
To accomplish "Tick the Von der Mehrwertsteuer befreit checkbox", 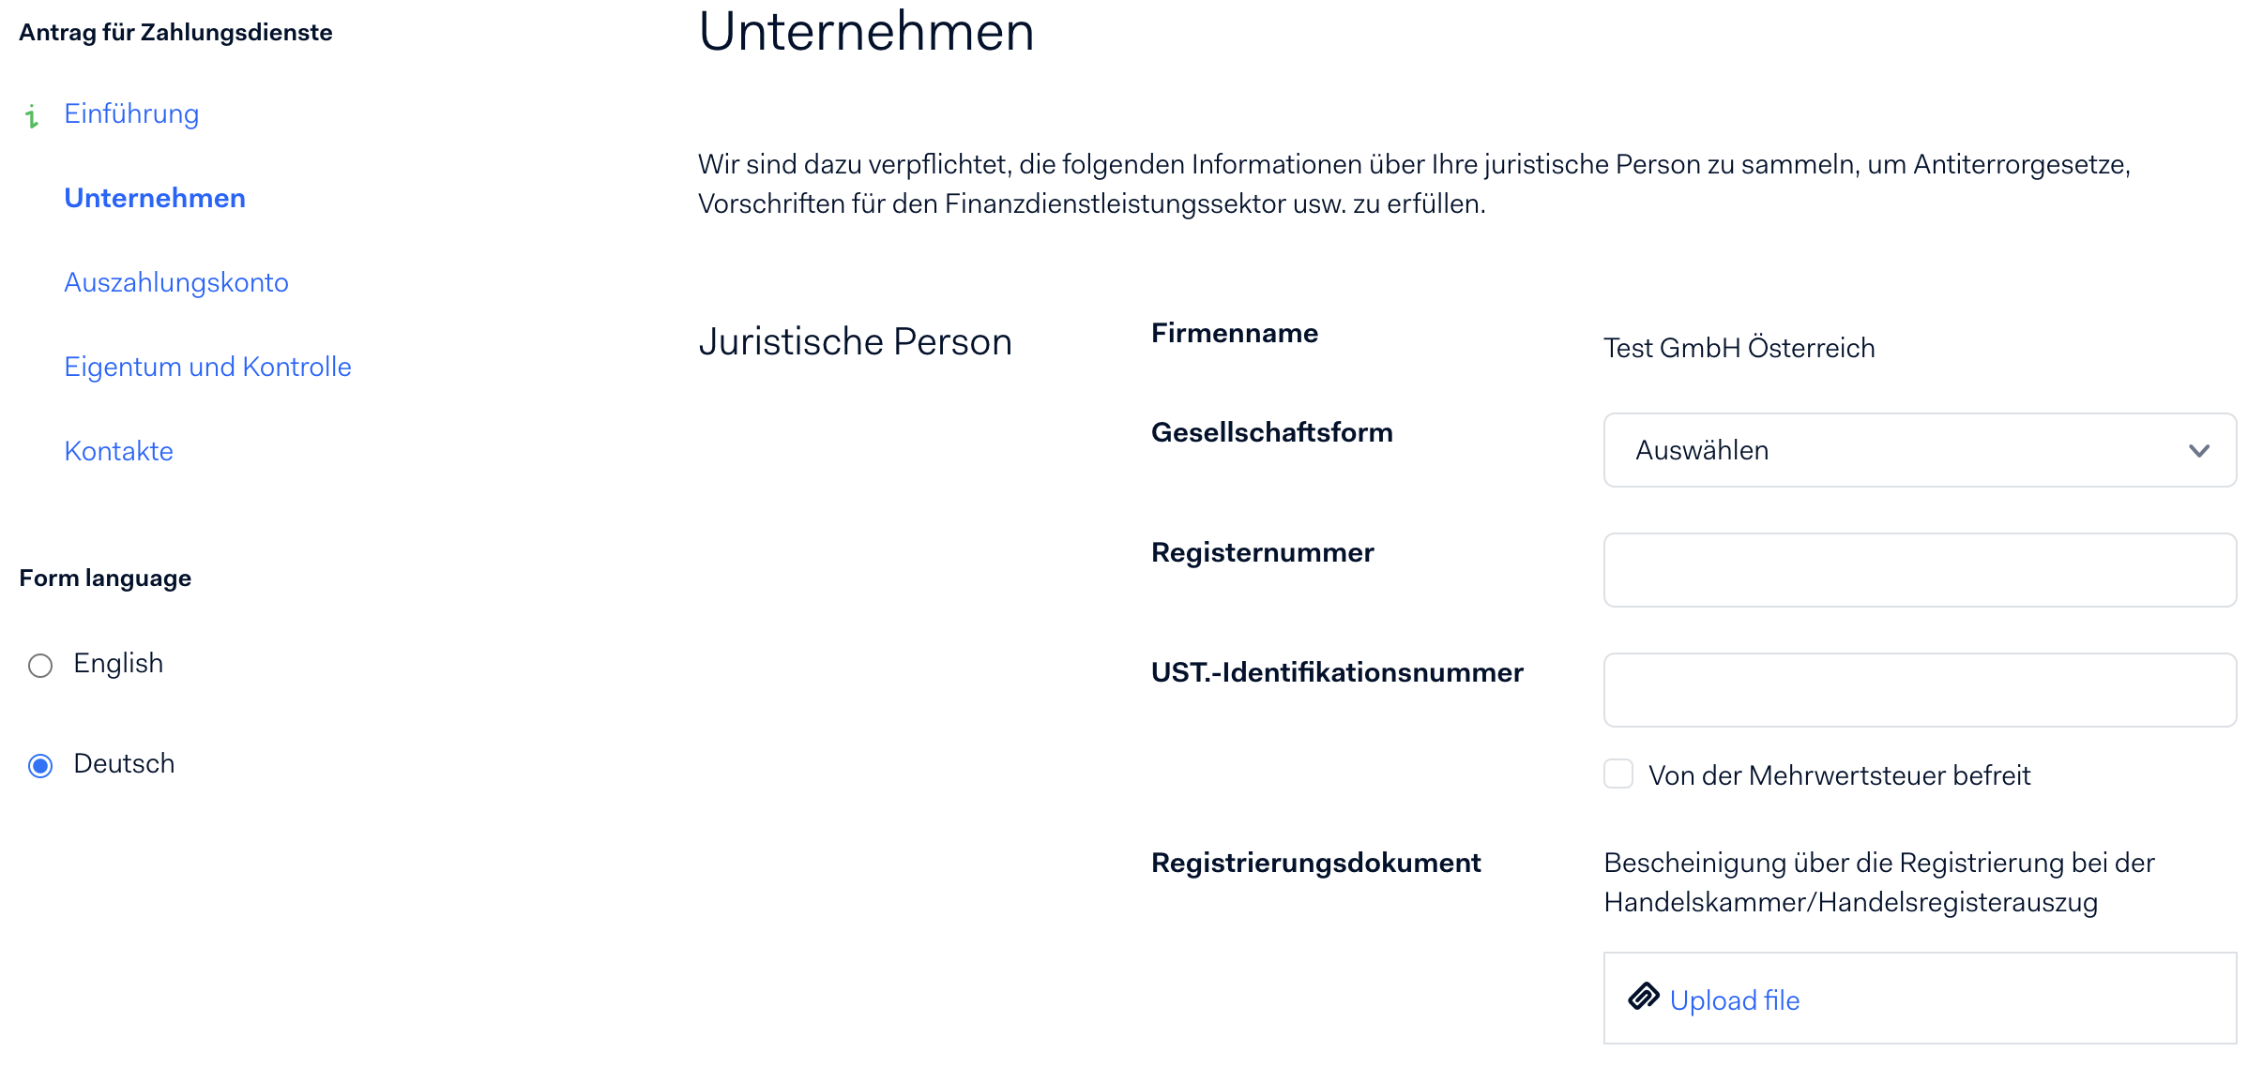I will pos(1618,774).
